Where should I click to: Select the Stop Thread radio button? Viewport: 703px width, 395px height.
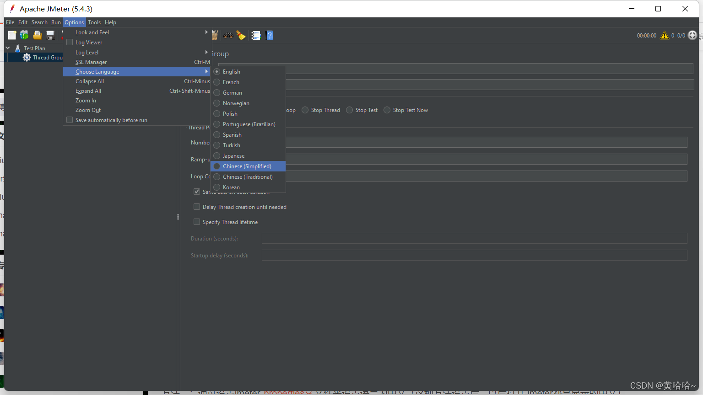[305, 110]
